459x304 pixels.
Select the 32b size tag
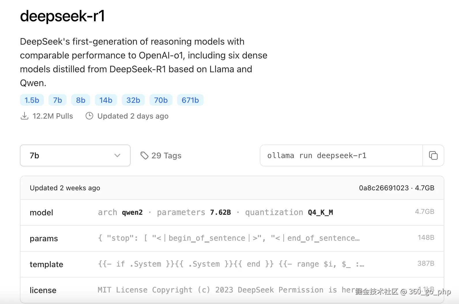tap(133, 100)
